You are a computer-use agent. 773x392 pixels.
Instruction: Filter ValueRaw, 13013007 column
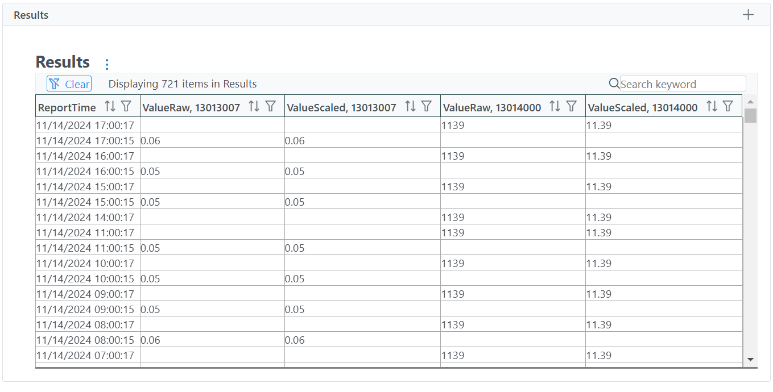pos(271,106)
